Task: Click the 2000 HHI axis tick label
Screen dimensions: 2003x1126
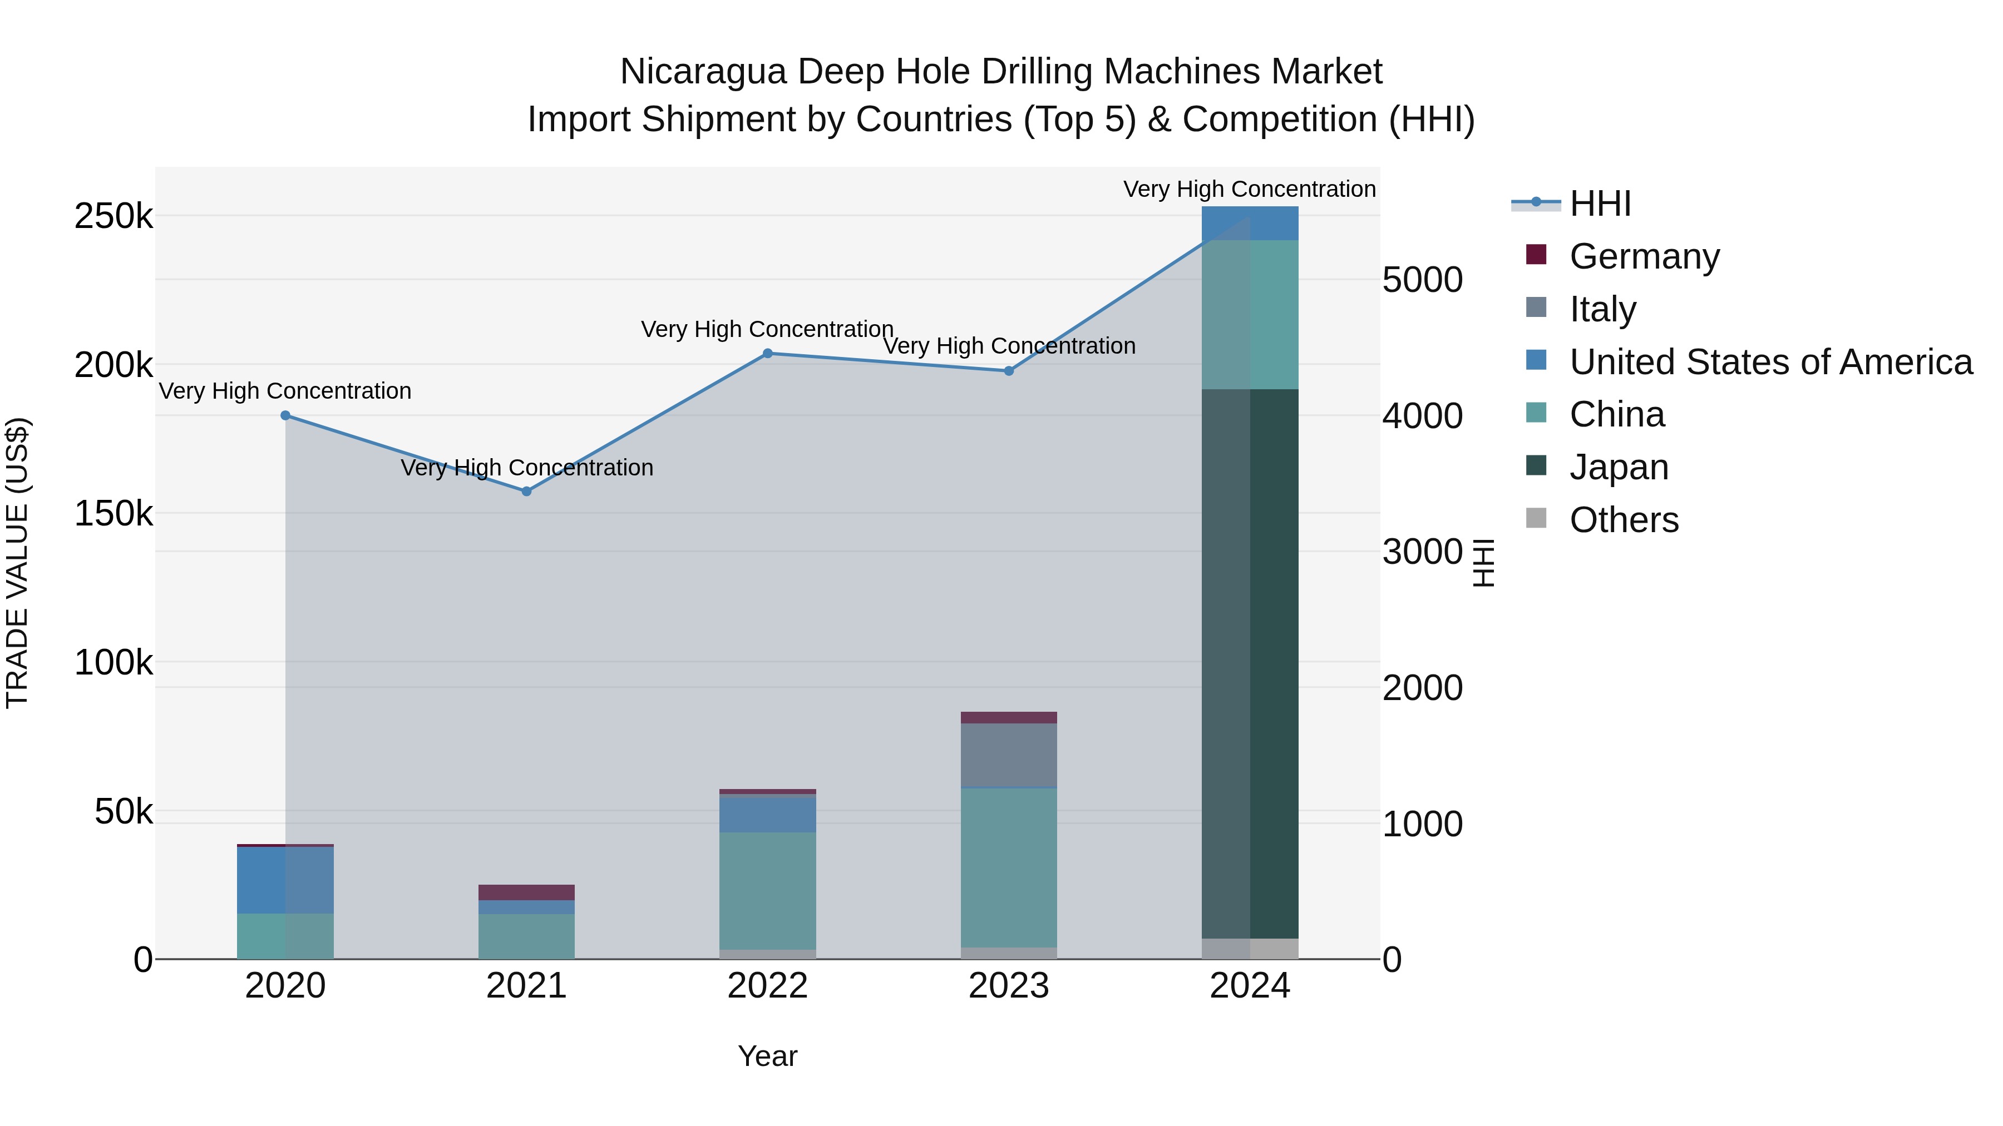Action: [x=1423, y=688]
